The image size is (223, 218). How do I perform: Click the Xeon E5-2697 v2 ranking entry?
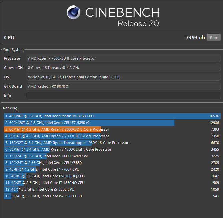[112, 156]
